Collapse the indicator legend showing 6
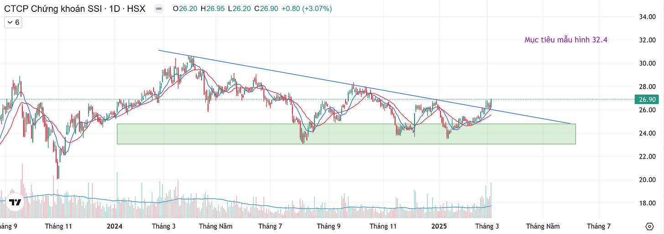 13,22
